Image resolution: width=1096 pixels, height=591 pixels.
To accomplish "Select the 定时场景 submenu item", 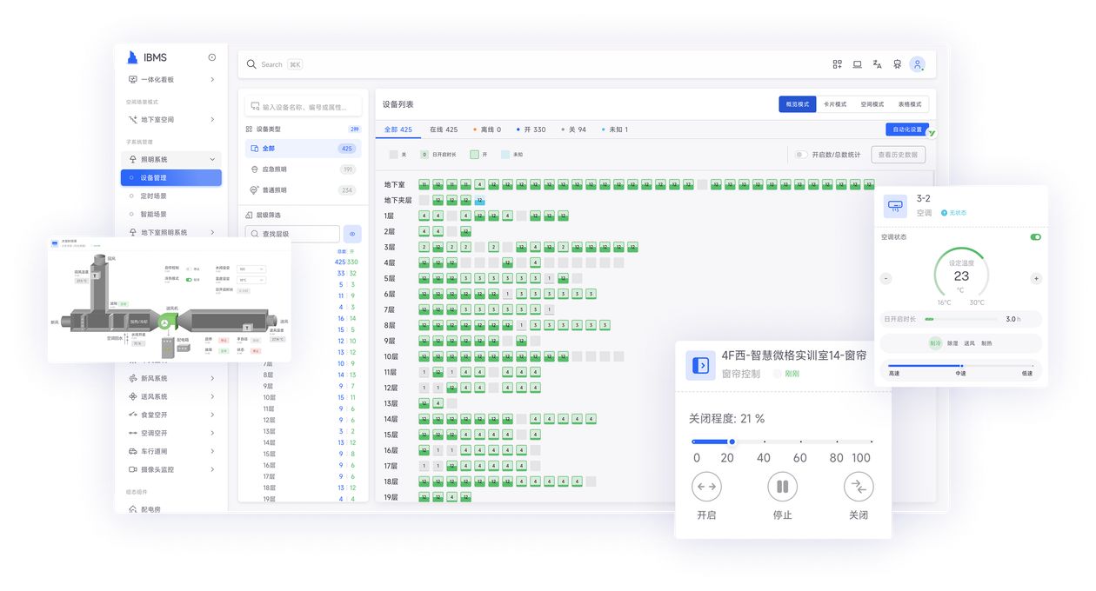I will coord(153,196).
